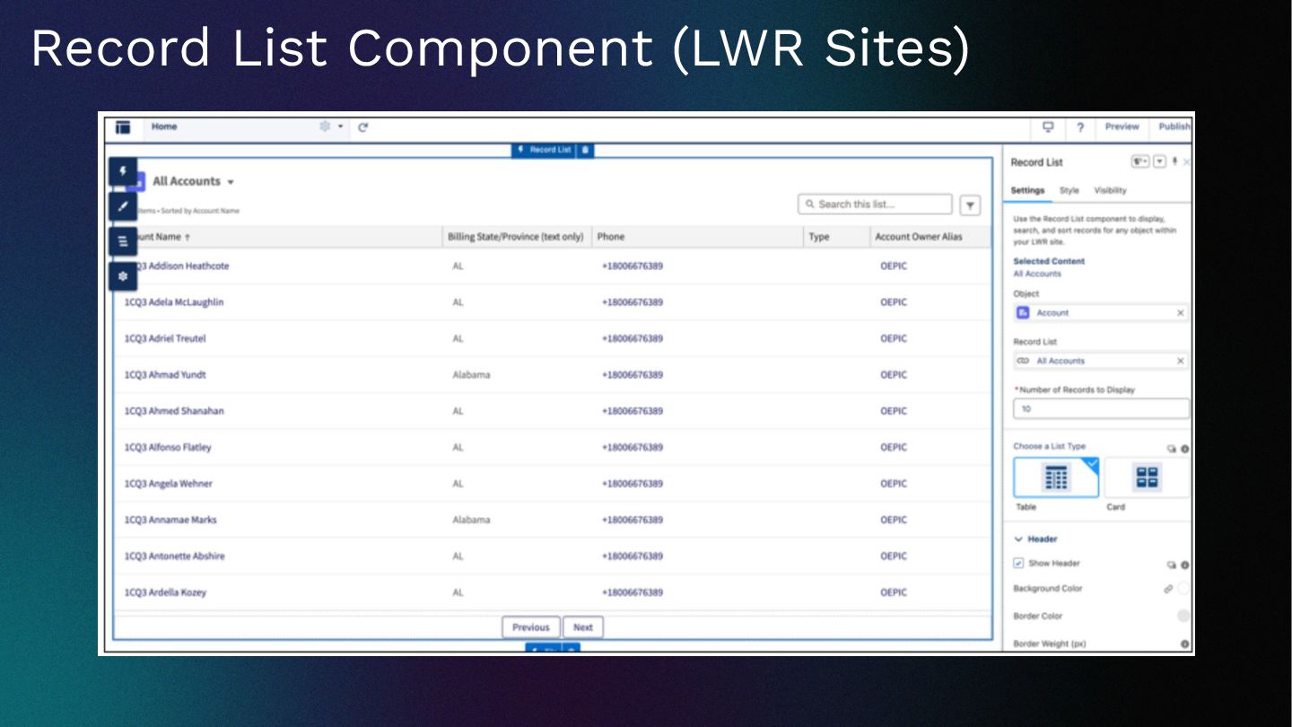Click the Account Owner Alias column header
This screenshot has height=727, width=1292.
[919, 237]
